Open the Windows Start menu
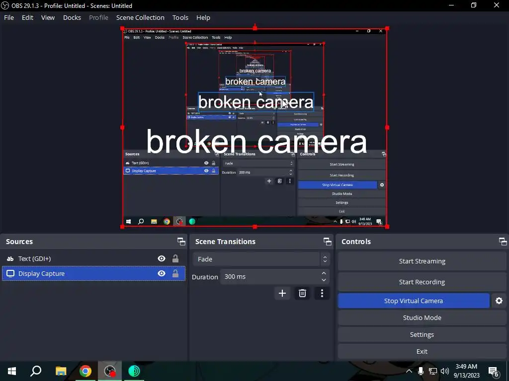This screenshot has width=509, height=381. point(12,371)
